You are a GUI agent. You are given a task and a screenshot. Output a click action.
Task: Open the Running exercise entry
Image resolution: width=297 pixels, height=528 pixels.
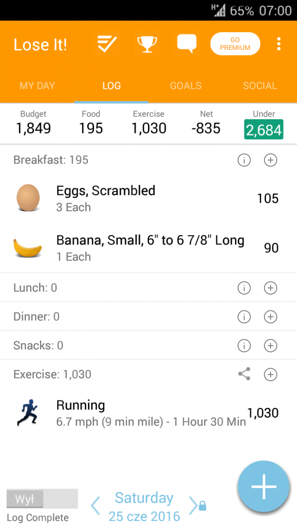click(148, 413)
